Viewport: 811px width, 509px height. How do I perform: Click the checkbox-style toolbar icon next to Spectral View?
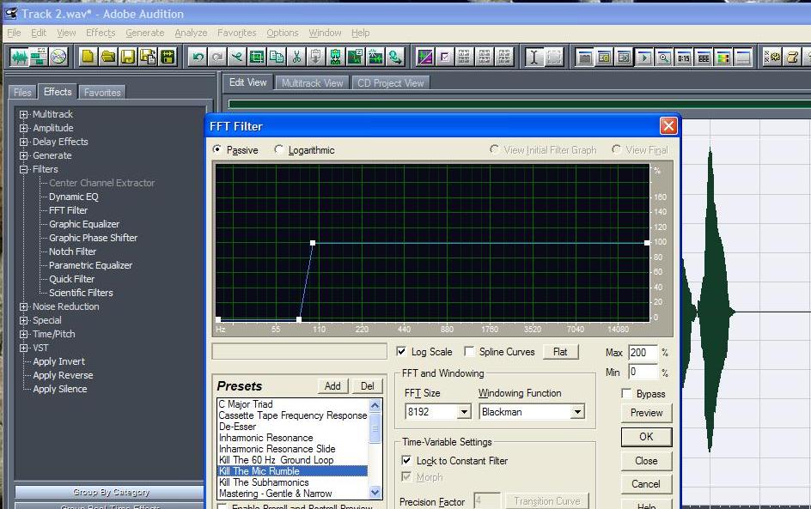[x=445, y=57]
